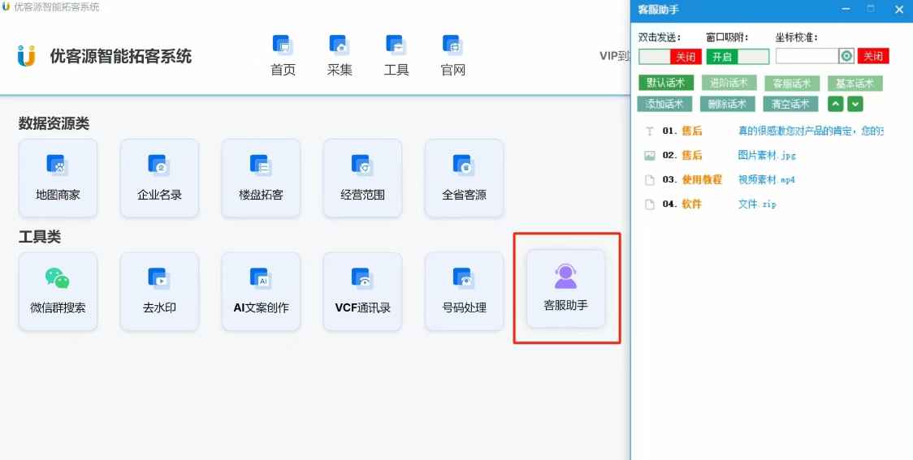Toggle the 窗口吸附 switch
Viewport: 913px width, 460px height.
737,57
